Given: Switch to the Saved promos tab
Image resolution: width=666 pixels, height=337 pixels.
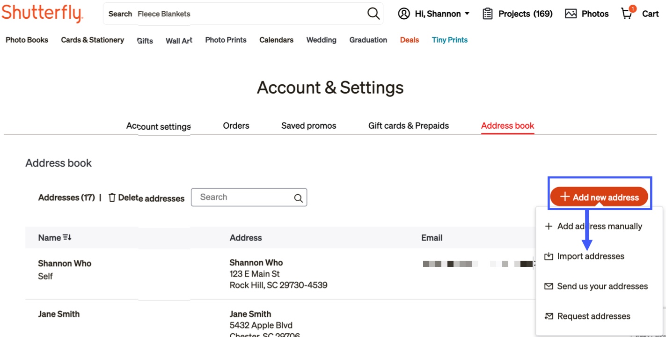Looking at the screenshot, I should click(308, 125).
